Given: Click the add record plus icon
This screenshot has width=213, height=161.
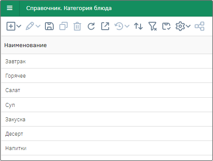Looking at the screenshot, I should pos(11,26).
